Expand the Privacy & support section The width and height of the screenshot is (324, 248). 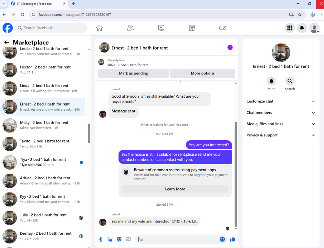coord(281,135)
